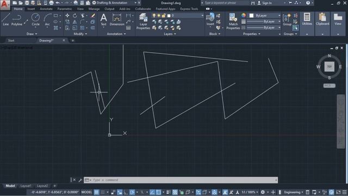The height and width of the screenshot is (196, 348).
Task: Open Layer Properties manager
Action: click(143, 21)
